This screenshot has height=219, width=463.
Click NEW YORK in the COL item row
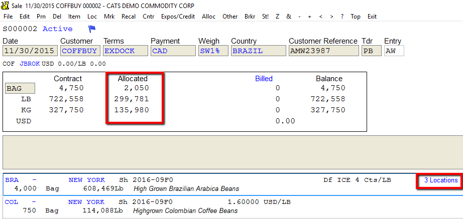click(86, 202)
